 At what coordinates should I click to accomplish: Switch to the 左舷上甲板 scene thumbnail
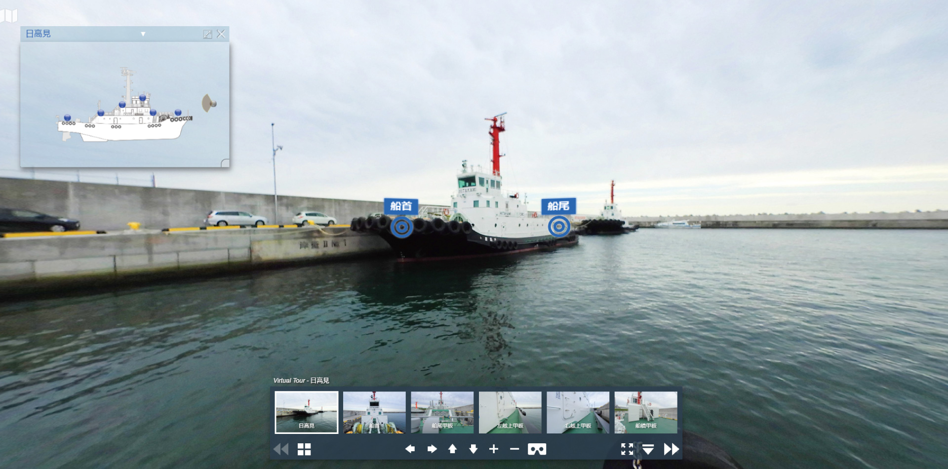click(510, 412)
